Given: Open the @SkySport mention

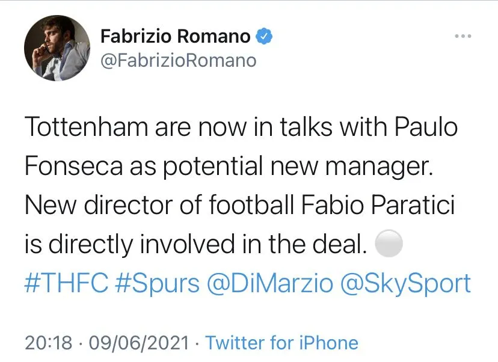Looking at the screenshot, I should tap(406, 283).
